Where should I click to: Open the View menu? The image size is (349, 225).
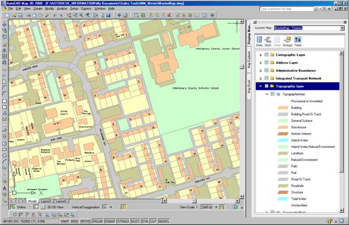[27, 9]
